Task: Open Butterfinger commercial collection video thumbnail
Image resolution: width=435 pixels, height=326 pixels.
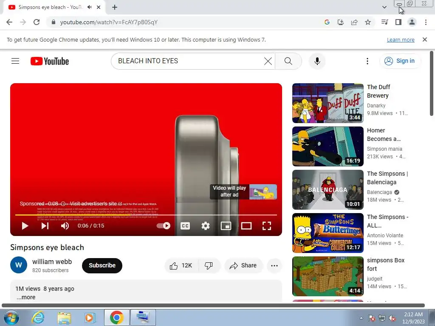Action: (x=328, y=233)
